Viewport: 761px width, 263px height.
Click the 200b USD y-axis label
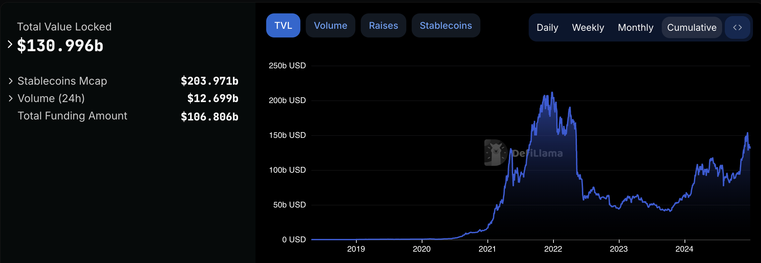tap(287, 100)
